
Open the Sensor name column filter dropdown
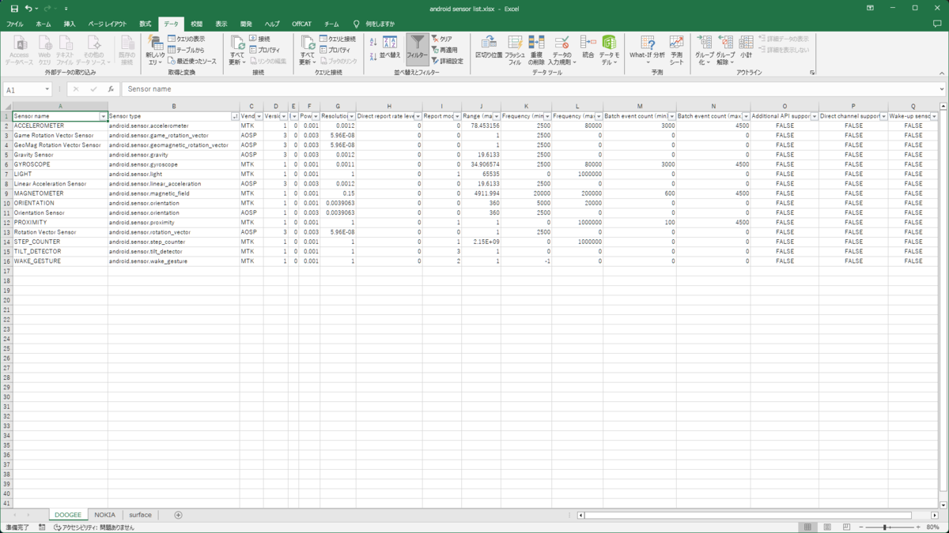click(x=101, y=117)
